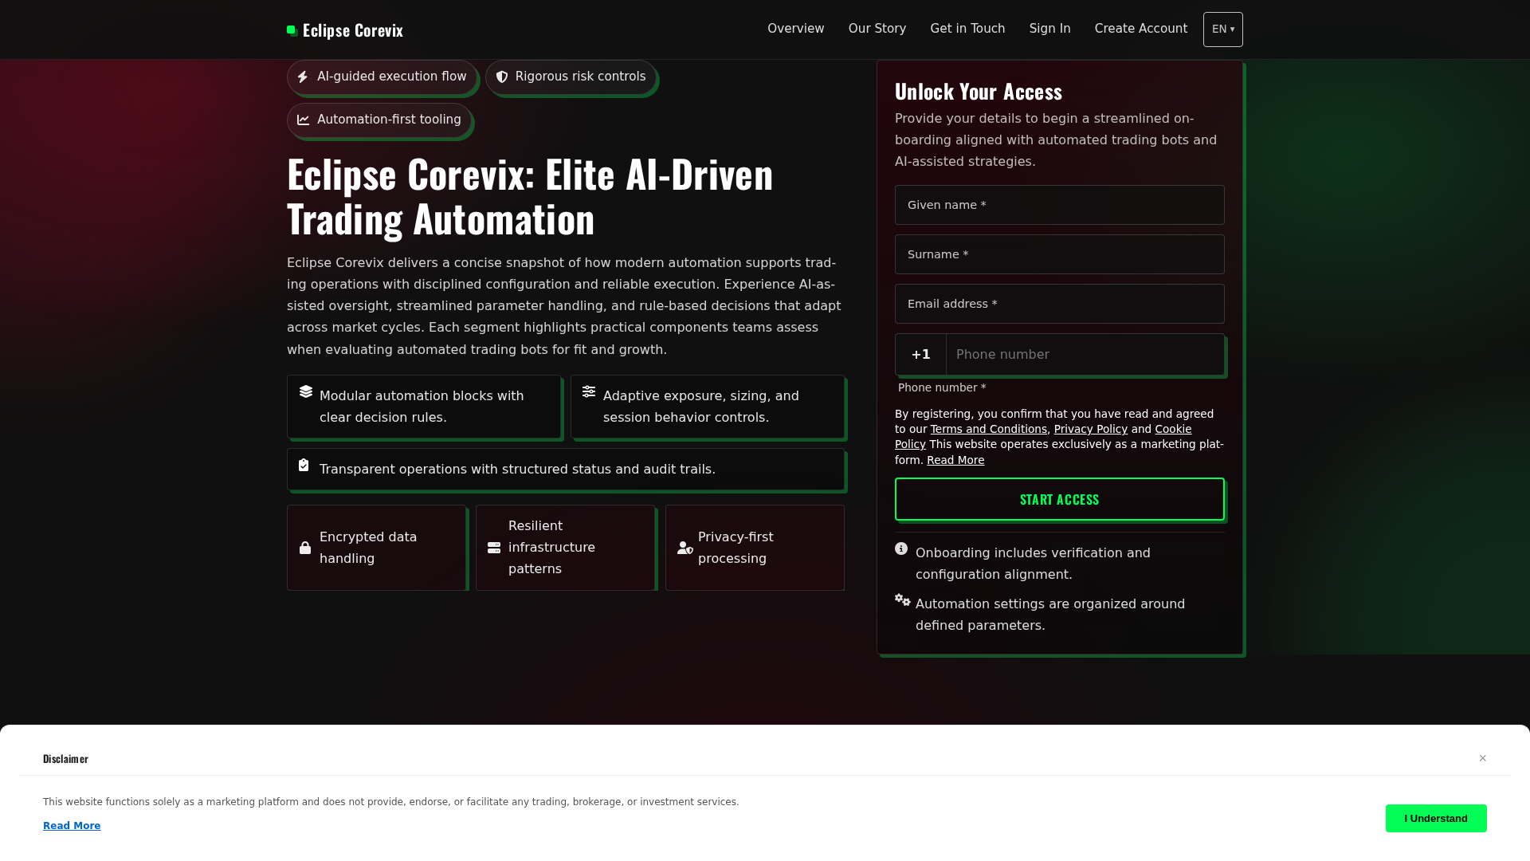Click the clipboard icon by Transparent operations

[x=304, y=465]
